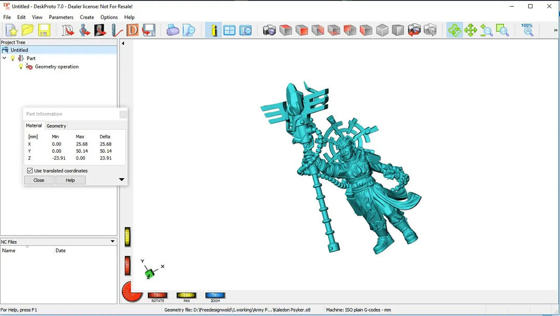Click the vertical yellow thumbwheel
The width and height of the screenshot is (560, 316).
[128, 237]
